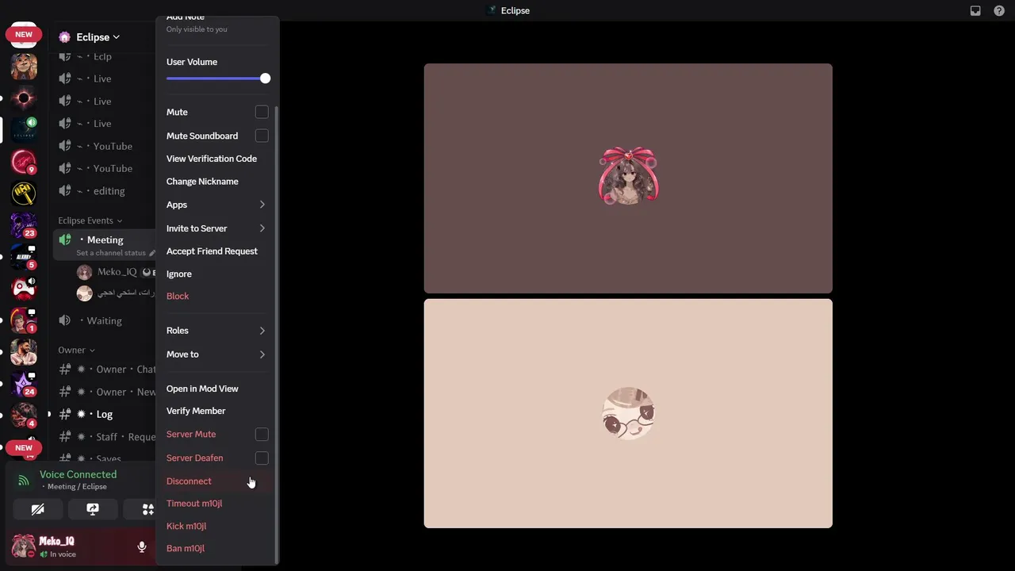Enable the Server Deafen checkbox

[262, 458]
